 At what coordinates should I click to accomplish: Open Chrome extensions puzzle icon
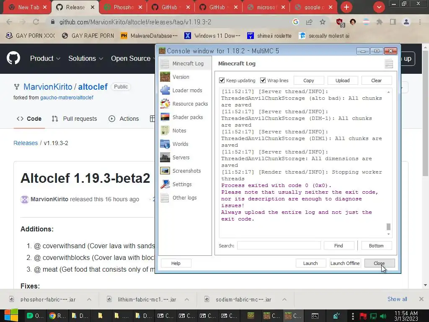coord(380,22)
